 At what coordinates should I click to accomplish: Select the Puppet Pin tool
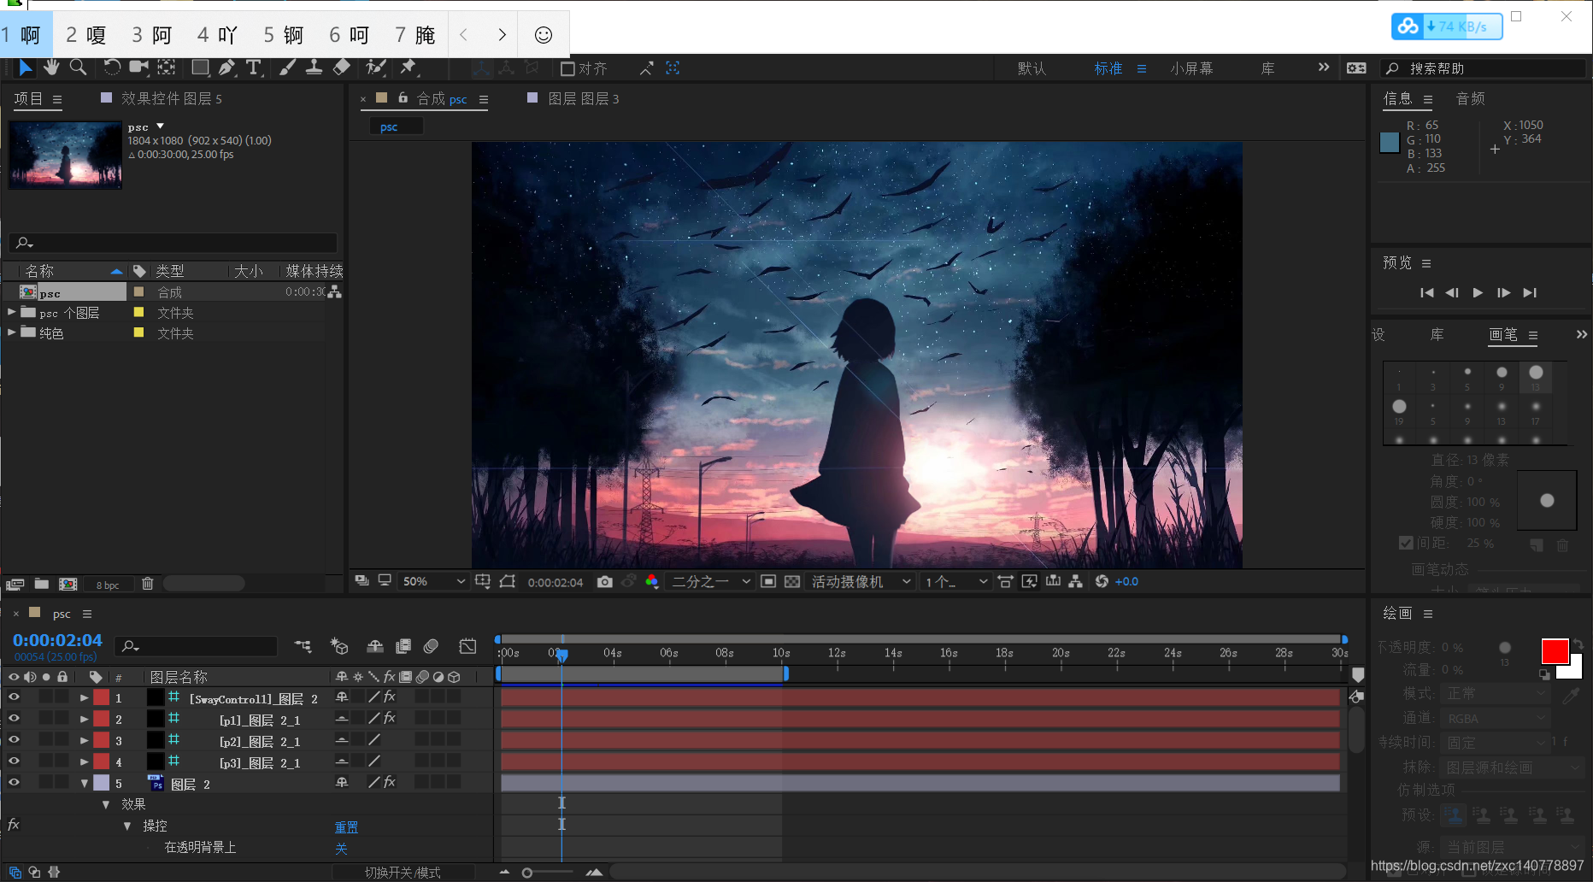(409, 68)
